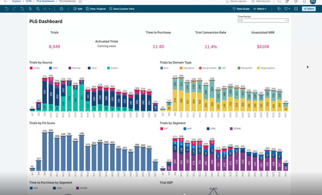Click the Pause auto updates icon
322x195 pixels.
click(x=38, y=9)
